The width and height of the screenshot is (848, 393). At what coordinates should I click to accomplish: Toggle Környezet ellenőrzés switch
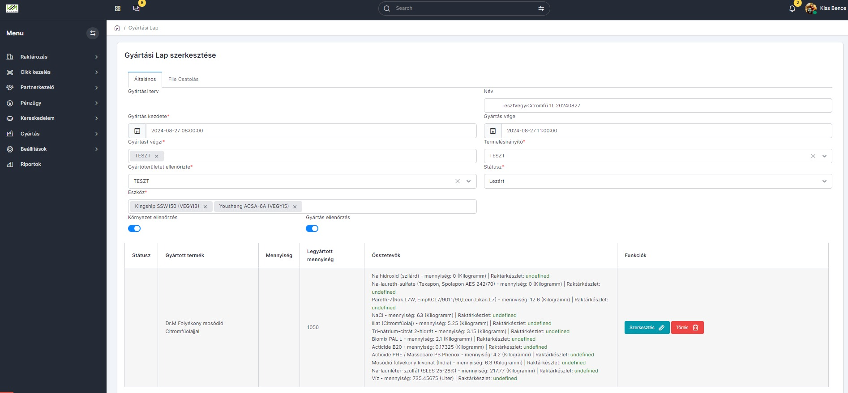[x=134, y=228]
